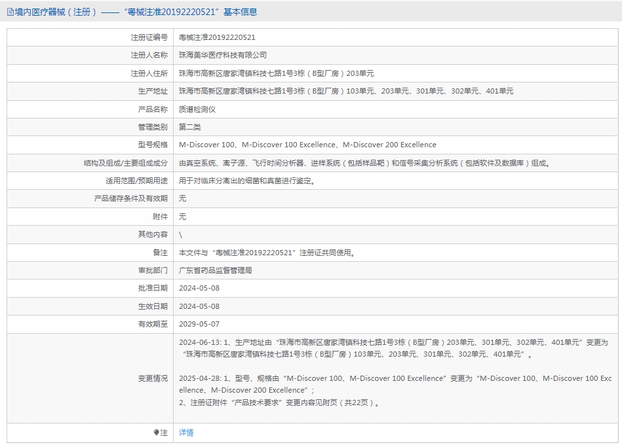
Task: Click the 型号规格 M-Discover models value
Action: tap(307, 145)
